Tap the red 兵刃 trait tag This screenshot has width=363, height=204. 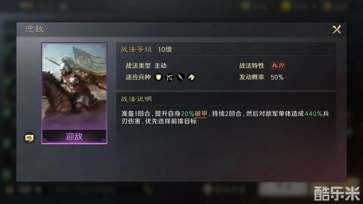(278, 66)
